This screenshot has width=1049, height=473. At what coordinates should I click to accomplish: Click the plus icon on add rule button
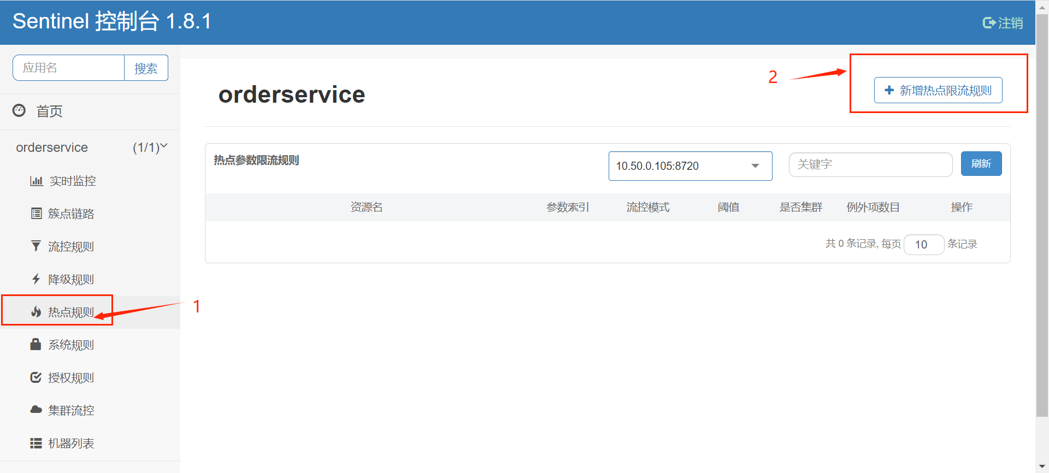[889, 90]
